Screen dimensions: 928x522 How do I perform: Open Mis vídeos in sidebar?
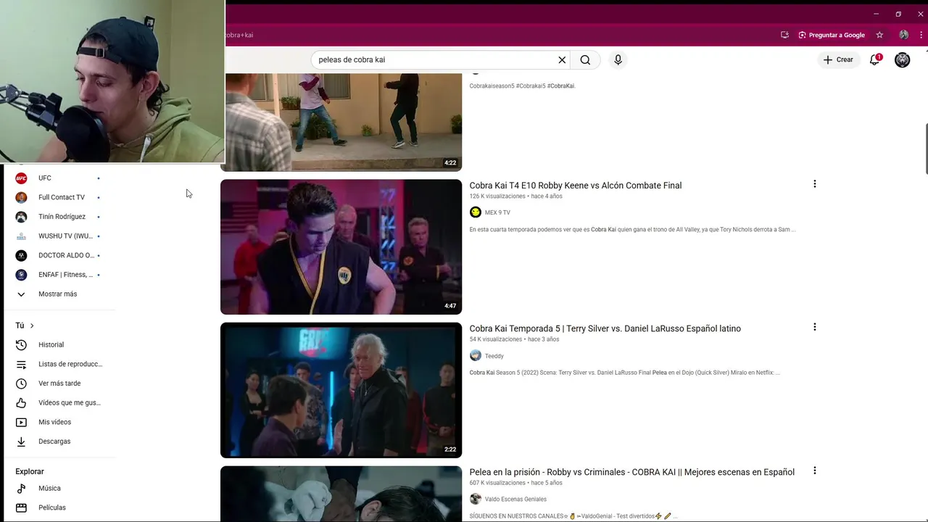pyautogui.click(x=58, y=422)
